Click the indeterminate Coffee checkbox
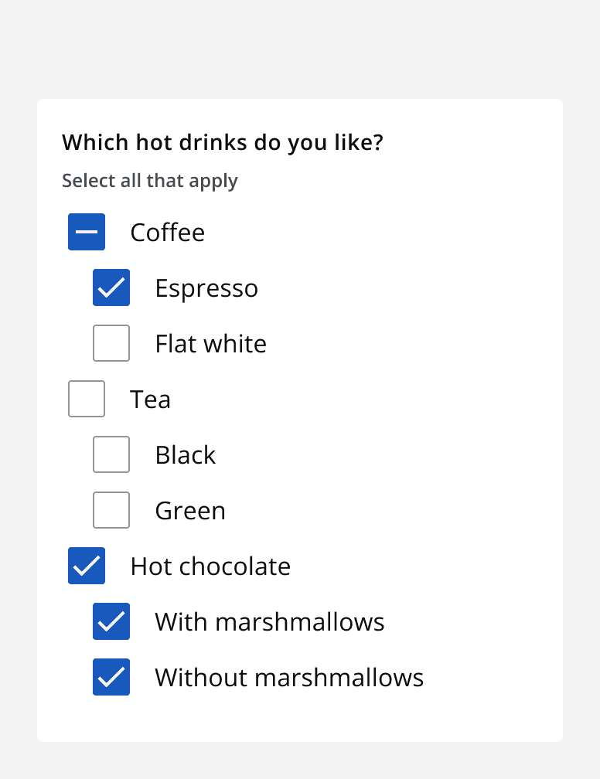This screenshot has height=779, width=600. pyautogui.click(x=87, y=232)
